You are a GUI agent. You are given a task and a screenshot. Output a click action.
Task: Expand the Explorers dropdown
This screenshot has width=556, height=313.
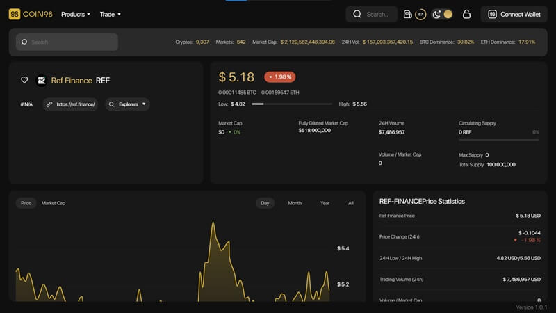[127, 104]
